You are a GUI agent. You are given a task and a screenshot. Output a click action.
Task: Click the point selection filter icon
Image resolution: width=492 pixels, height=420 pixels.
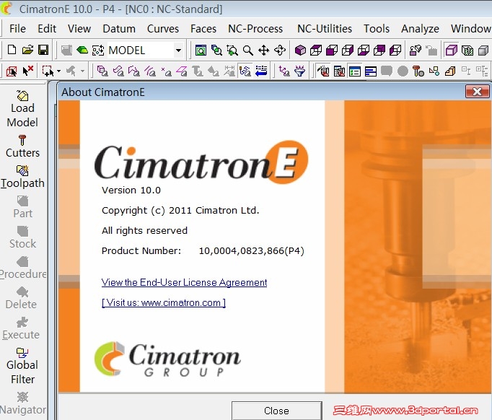pos(166,71)
